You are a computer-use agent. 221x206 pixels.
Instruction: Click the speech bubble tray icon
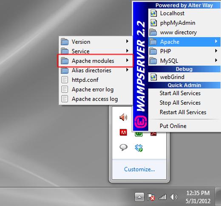click(123, 148)
